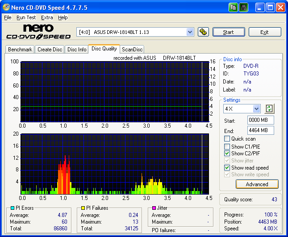Open drive options icon next to drive selector

(203, 32)
